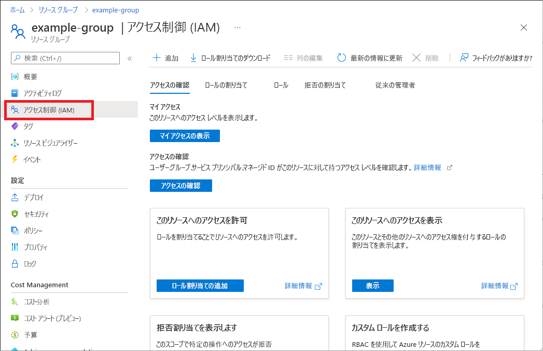The image size is (543, 351).
Task: Click the plus 追加 toolbar button
Action: click(x=165, y=58)
